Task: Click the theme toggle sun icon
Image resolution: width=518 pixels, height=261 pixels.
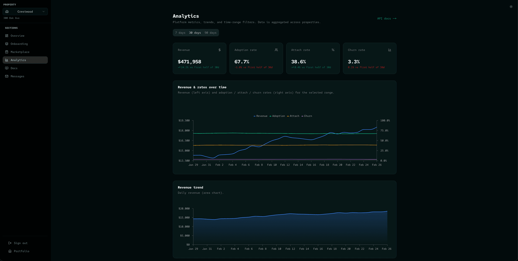Action: pos(511,7)
